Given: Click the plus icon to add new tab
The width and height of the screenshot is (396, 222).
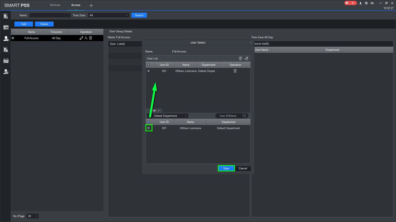Looking at the screenshot, I should [91, 6].
